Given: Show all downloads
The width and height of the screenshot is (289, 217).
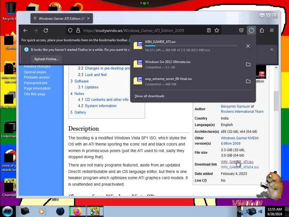Looking at the screenshot, I should coord(150,96).
